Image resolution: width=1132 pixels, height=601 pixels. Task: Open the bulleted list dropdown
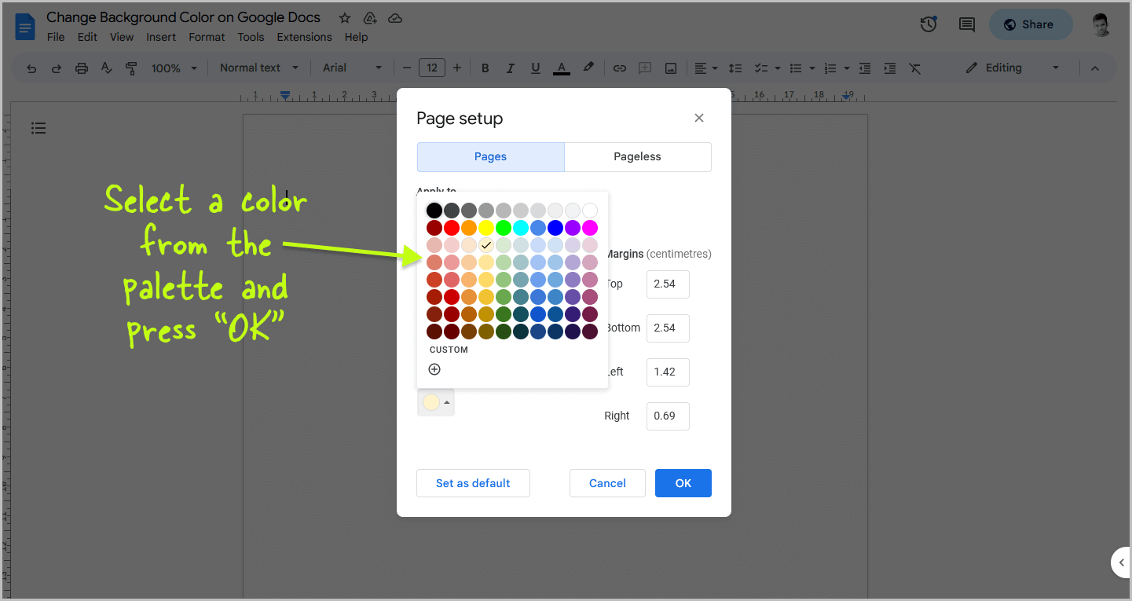pos(801,68)
